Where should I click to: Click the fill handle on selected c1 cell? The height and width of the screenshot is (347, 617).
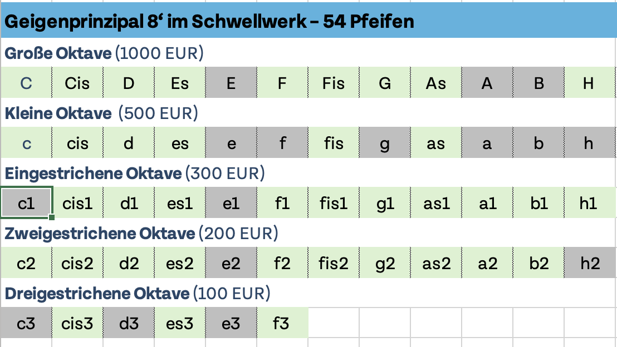[x=52, y=217]
